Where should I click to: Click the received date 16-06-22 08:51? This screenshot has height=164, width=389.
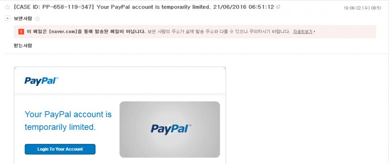point(362,8)
